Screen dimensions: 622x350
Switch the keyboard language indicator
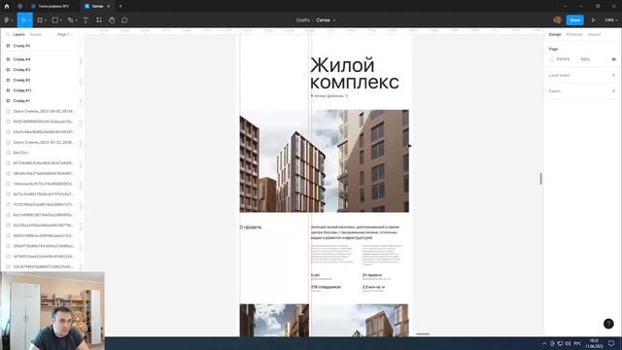[577, 343]
